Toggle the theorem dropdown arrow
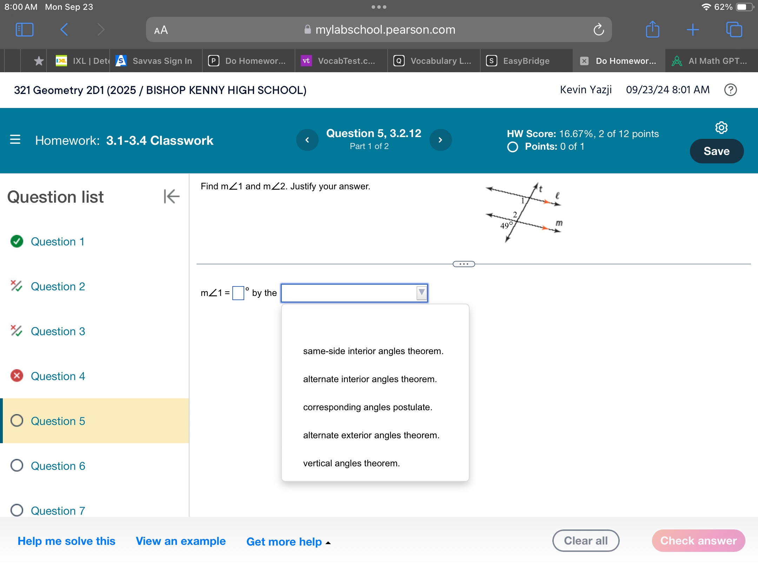The image size is (758, 568). (421, 293)
